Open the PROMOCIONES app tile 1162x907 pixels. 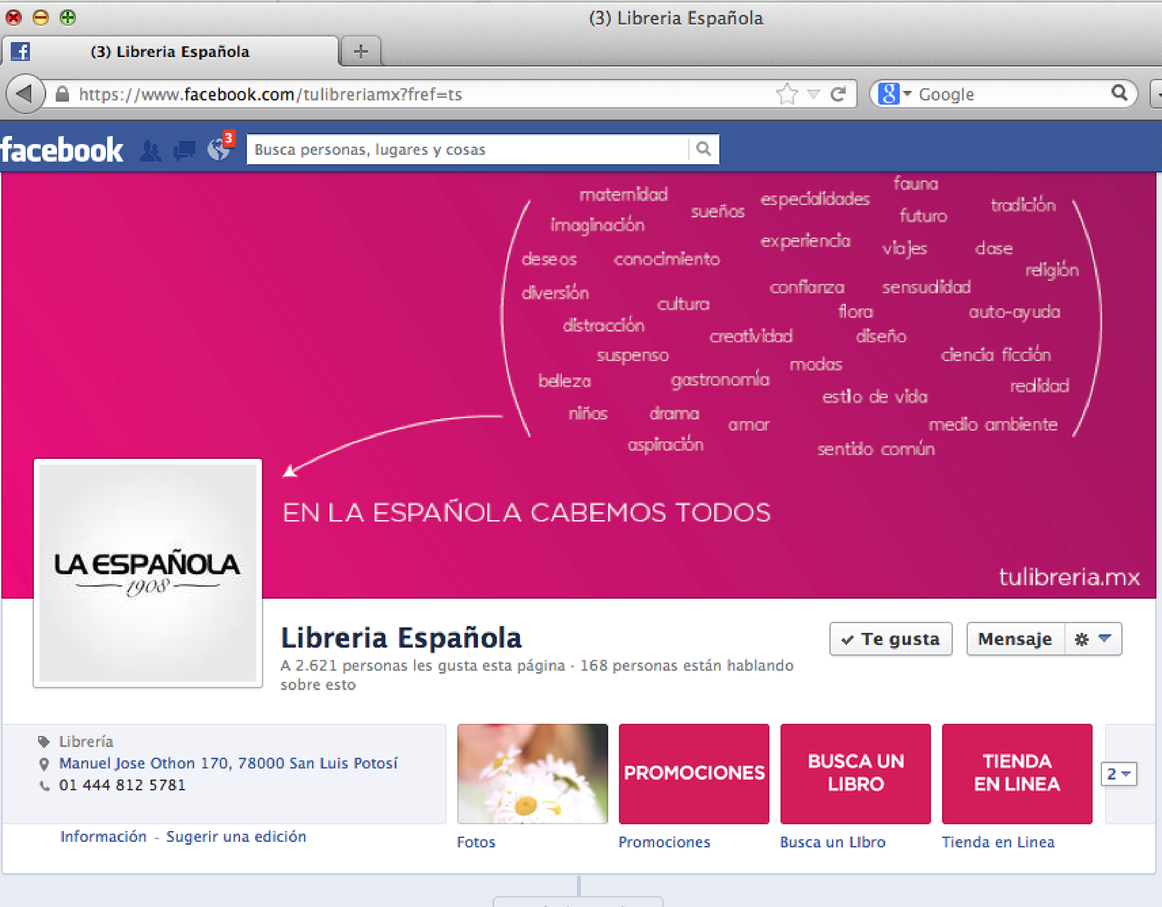coord(694,774)
